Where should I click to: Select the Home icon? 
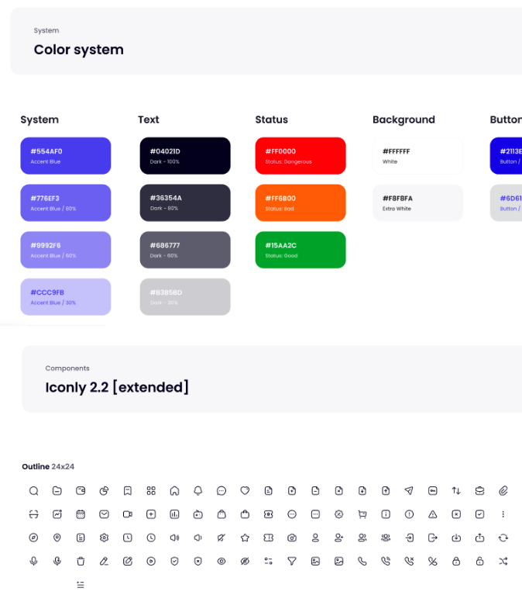coord(174,490)
